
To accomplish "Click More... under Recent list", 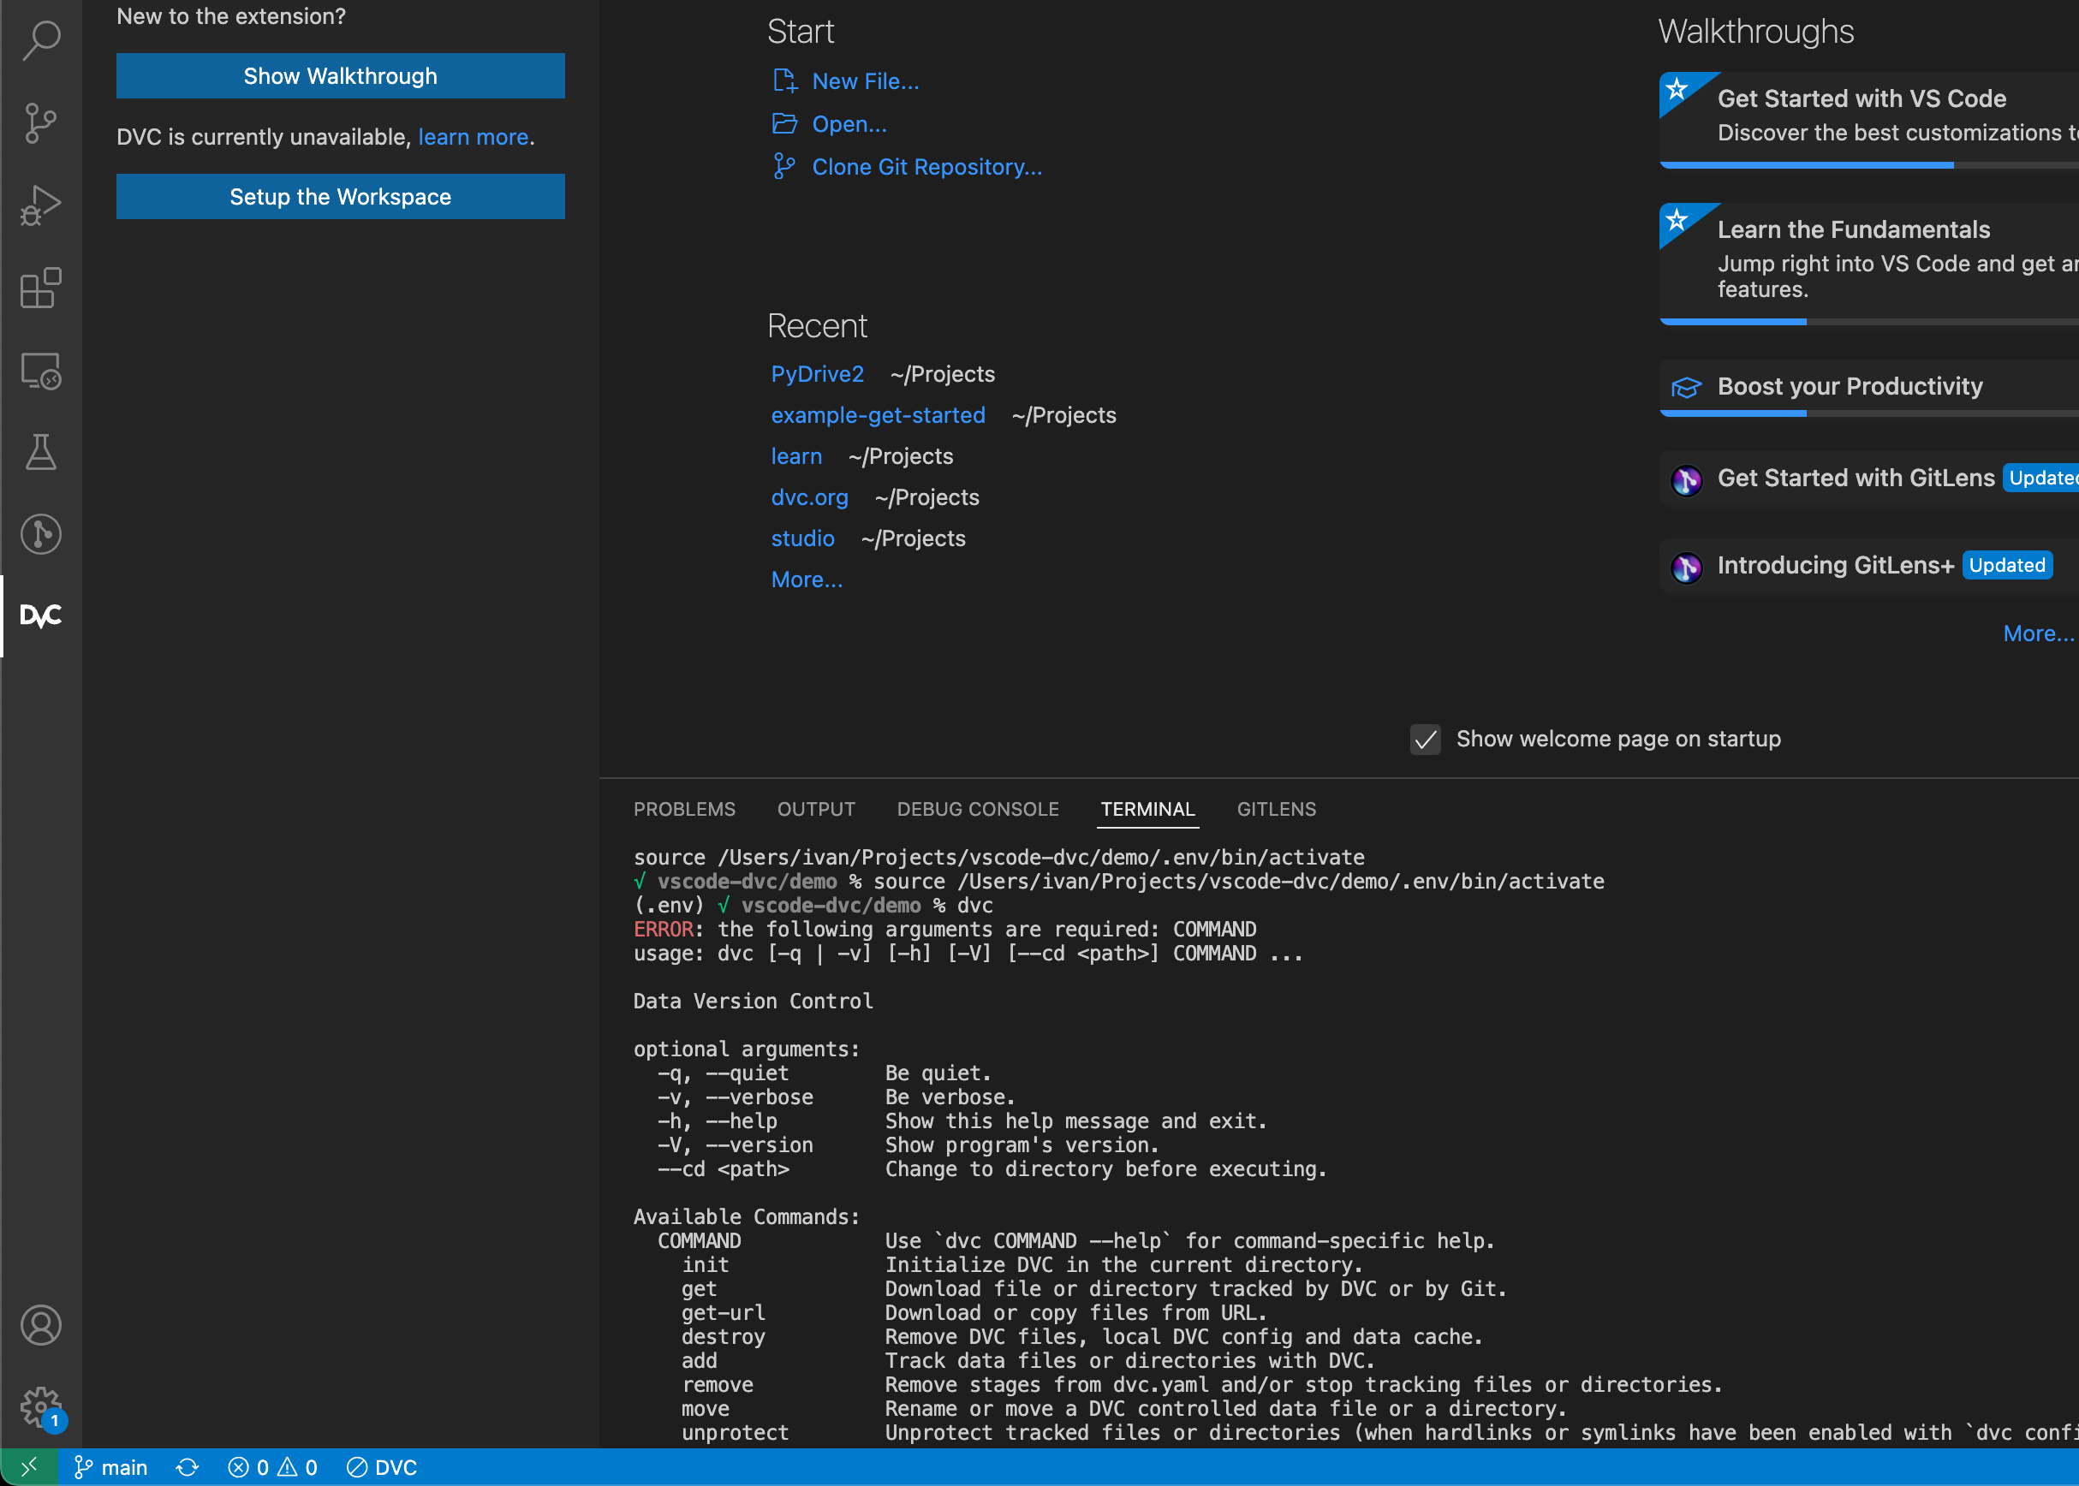I will [806, 580].
